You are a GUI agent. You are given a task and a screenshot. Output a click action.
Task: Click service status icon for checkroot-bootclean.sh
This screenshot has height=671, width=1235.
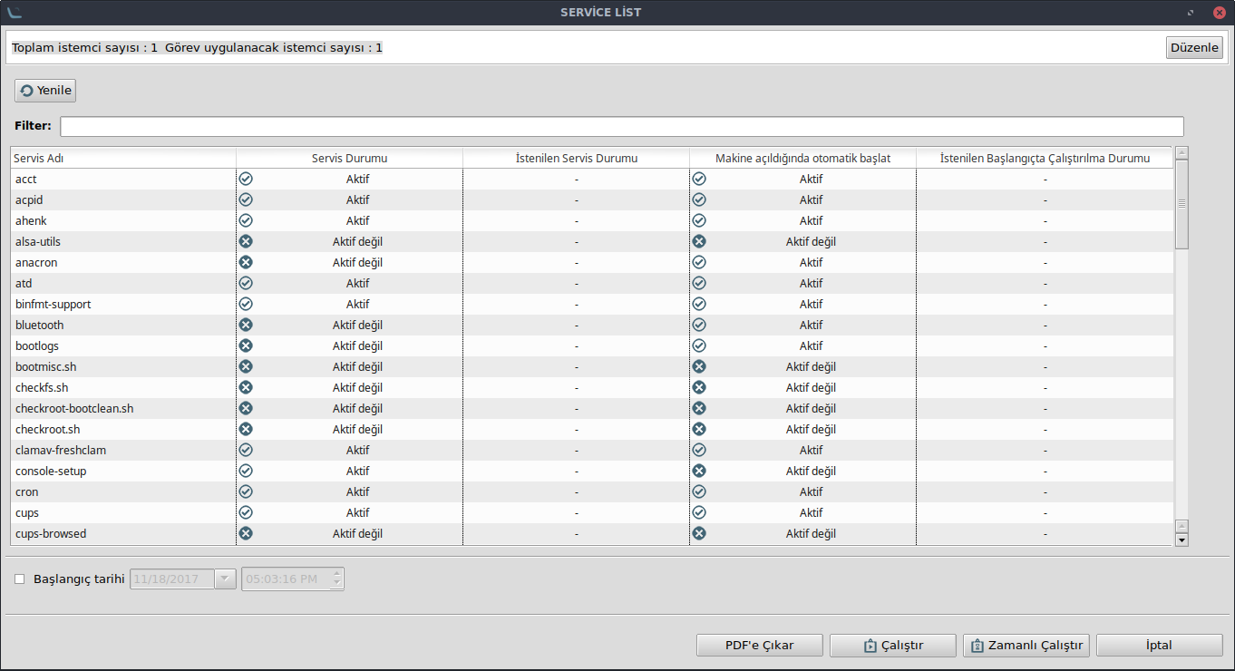coord(246,408)
